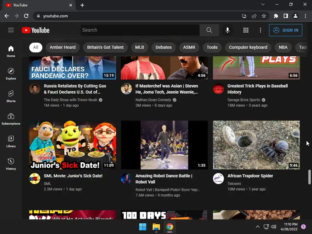Open If Masterchef was Asian video title

pos(167,89)
